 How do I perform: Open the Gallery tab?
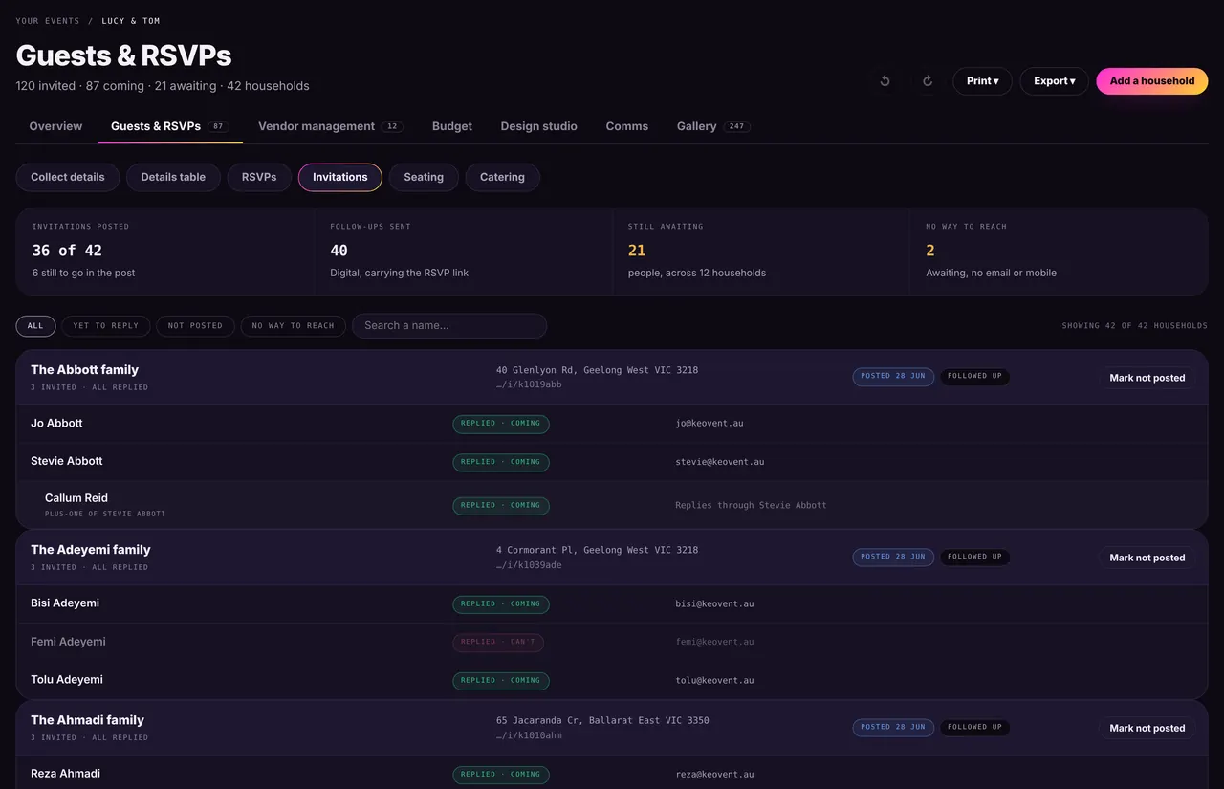tap(712, 126)
